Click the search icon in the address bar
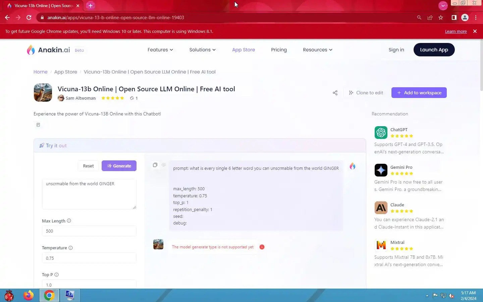Viewport: 483px width, 302px height. tap(419, 17)
